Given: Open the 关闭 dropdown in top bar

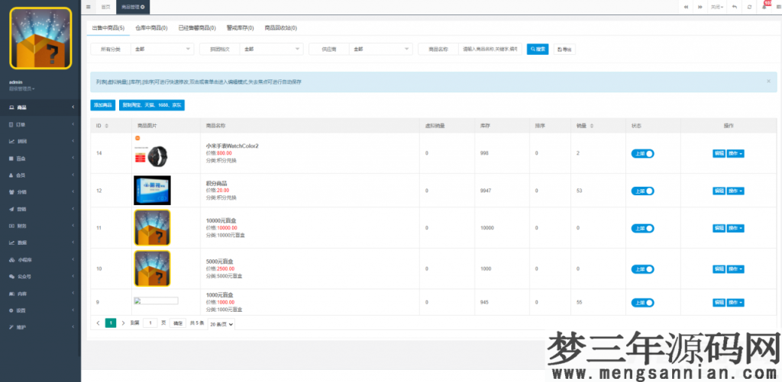Looking at the screenshot, I should (x=717, y=7).
